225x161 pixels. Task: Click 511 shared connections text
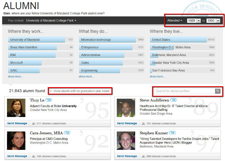51,123
